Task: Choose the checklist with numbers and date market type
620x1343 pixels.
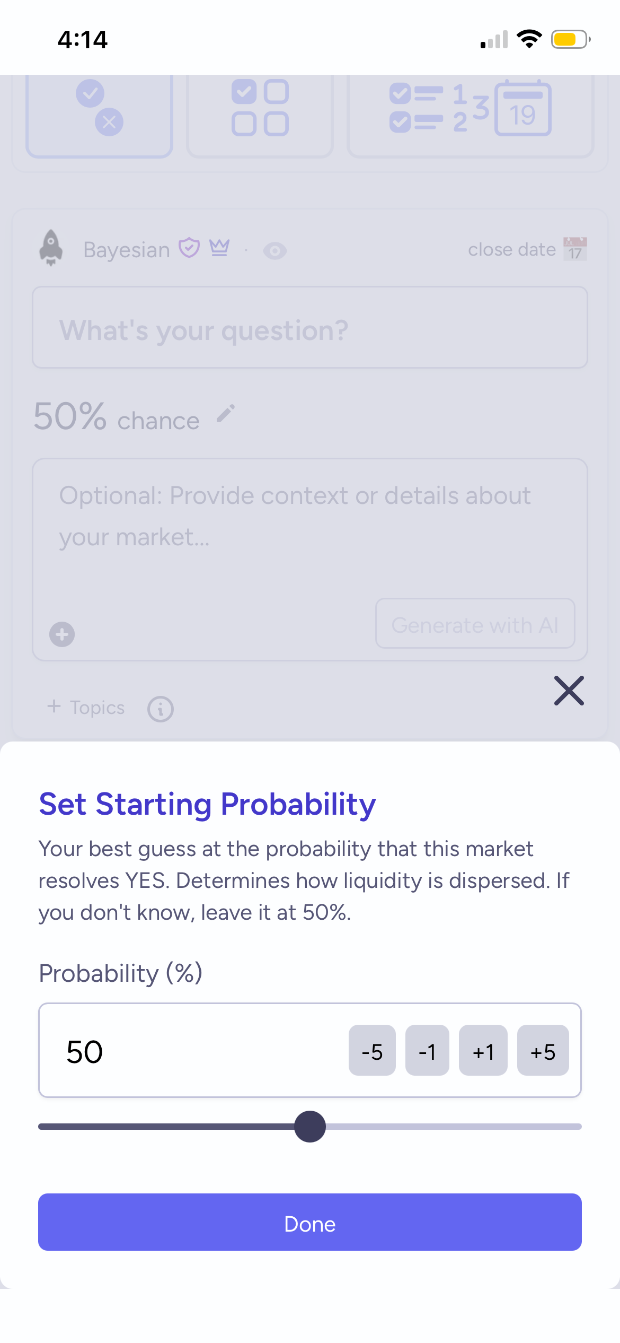Action: 470,110
